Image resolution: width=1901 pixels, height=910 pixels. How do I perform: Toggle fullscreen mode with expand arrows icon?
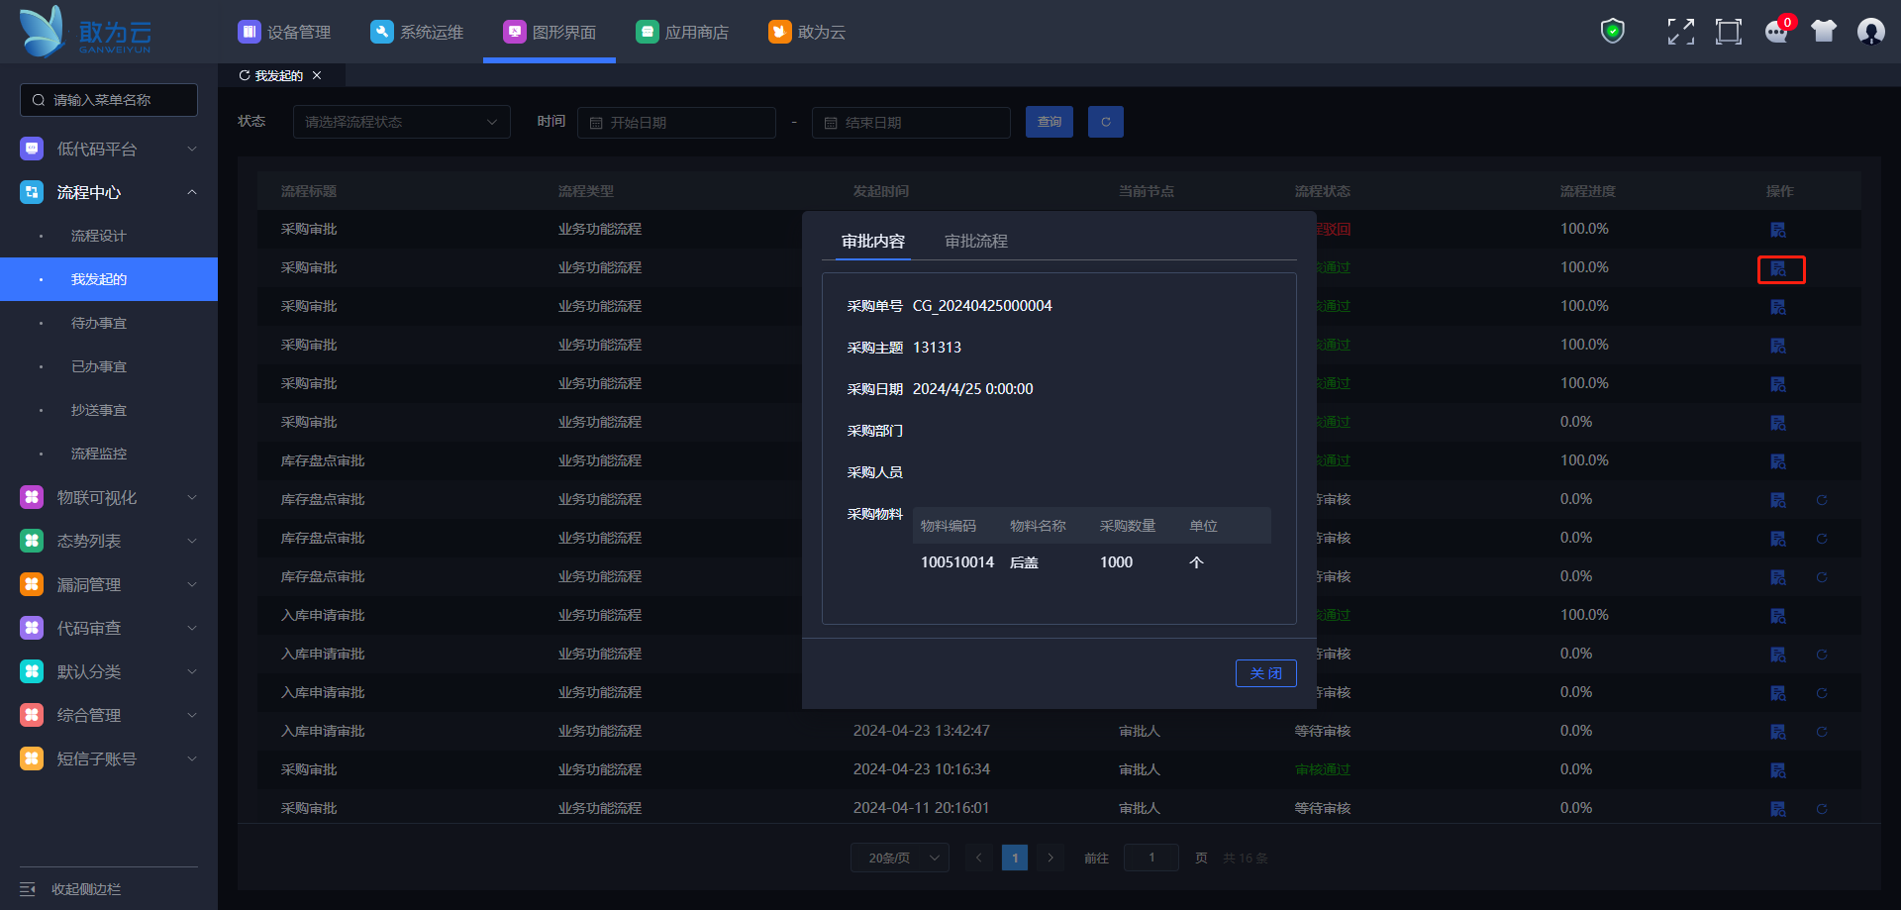(1680, 32)
